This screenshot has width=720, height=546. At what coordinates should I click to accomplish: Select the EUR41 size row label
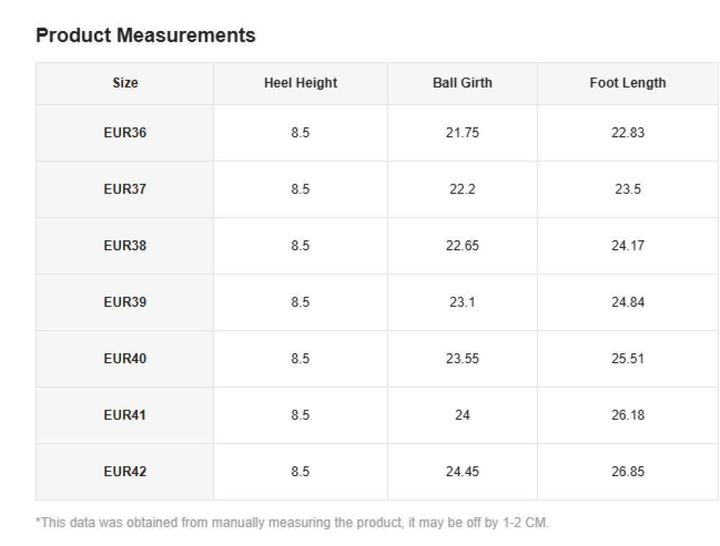pyautogui.click(x=125, y=415)
